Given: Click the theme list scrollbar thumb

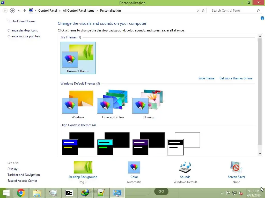Looking at the screenshot, I should [x=260, y=92].
